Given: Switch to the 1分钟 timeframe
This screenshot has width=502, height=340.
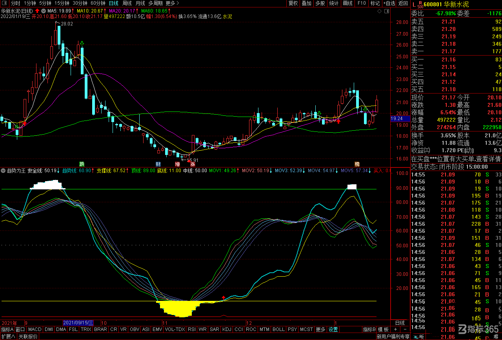Looking at the screenshot, I should tap(30, 3).
